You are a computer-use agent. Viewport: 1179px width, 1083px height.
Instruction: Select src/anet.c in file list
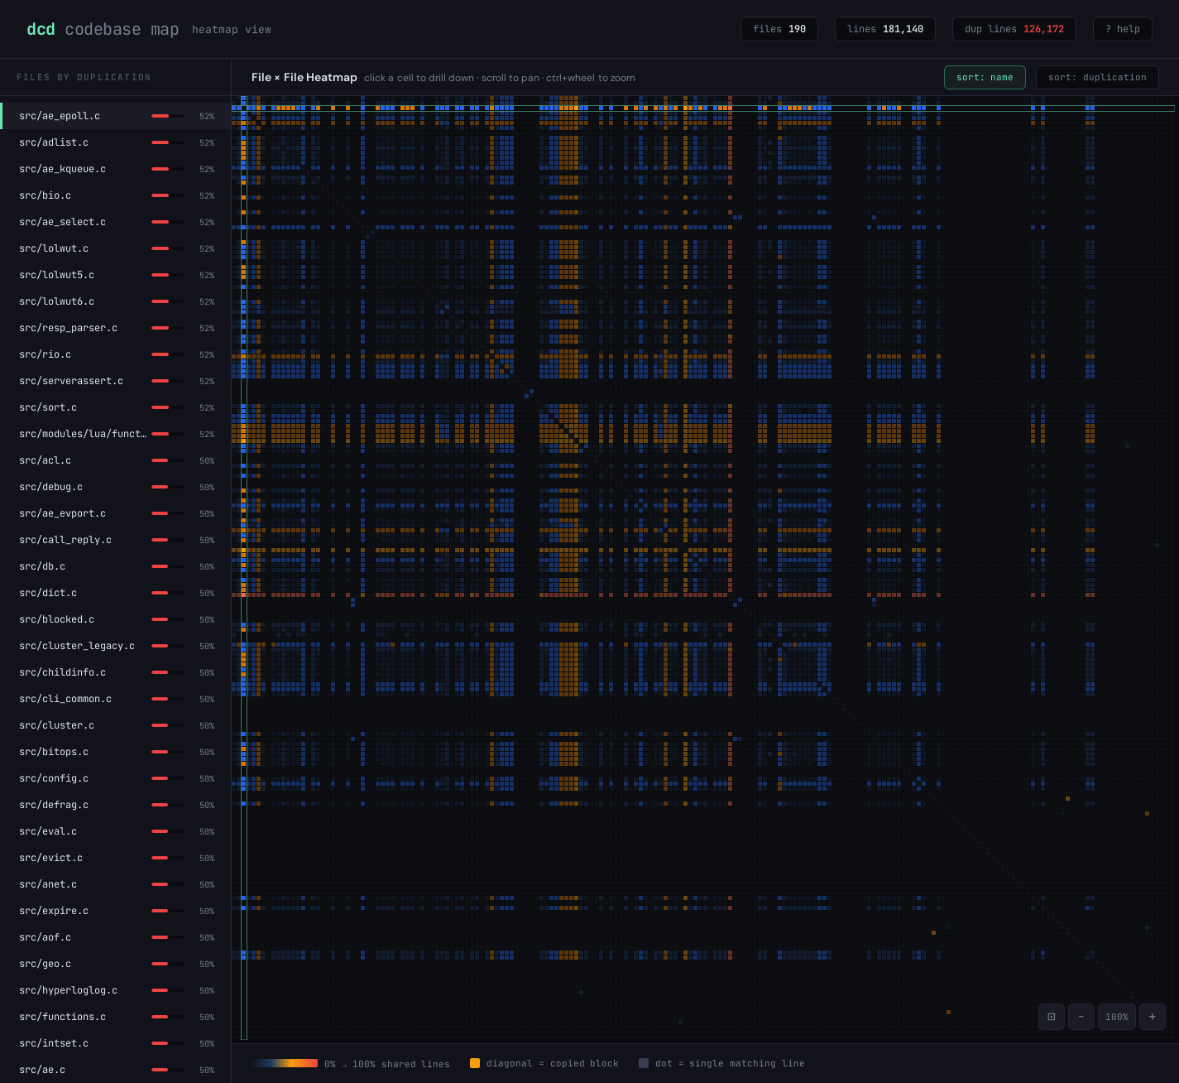tap(116, 884)
